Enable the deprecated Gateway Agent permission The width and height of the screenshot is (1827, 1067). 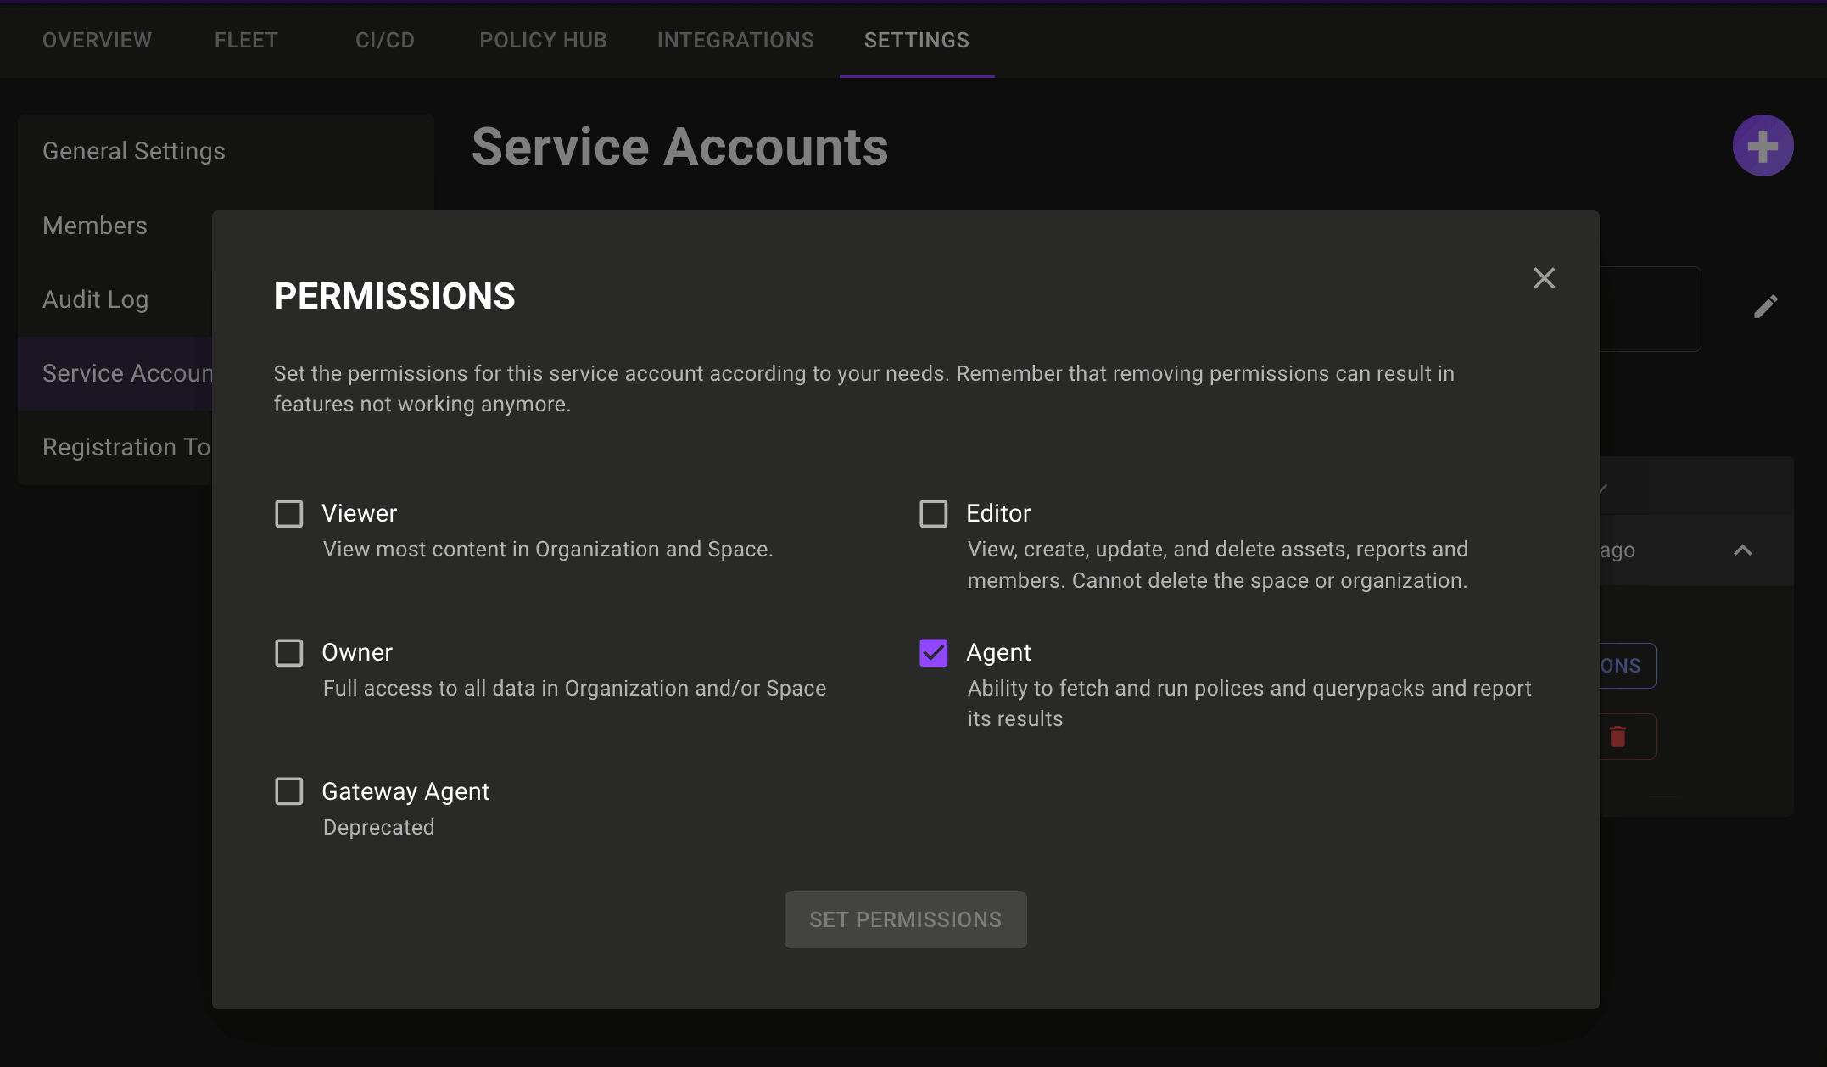point(289,790)
